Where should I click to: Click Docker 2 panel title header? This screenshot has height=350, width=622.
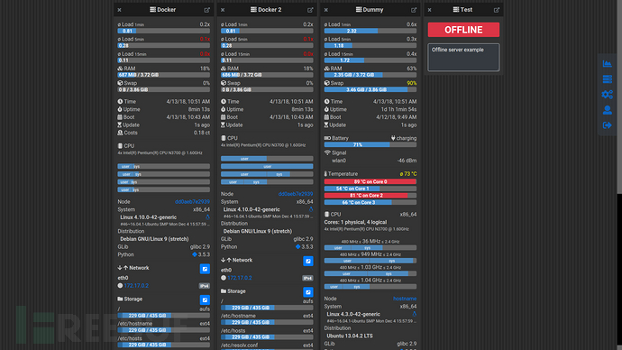pos(266,10)
